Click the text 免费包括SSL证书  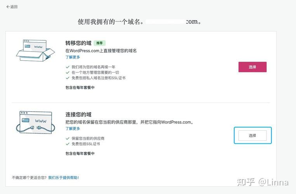pyautogui.click(x=86, y=144)
